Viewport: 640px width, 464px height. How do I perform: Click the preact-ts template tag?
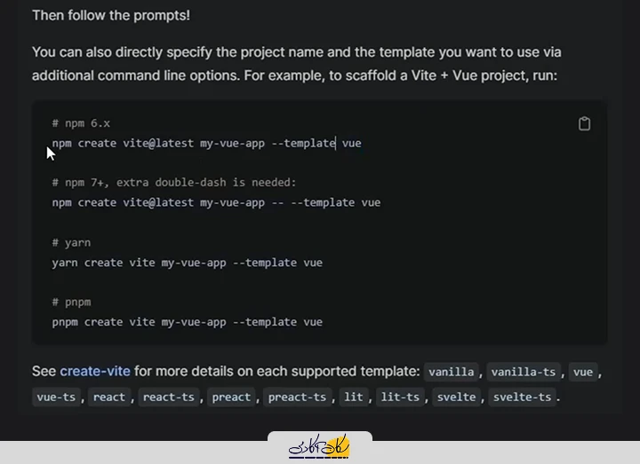pyautogui.click(x=297, y=397)
